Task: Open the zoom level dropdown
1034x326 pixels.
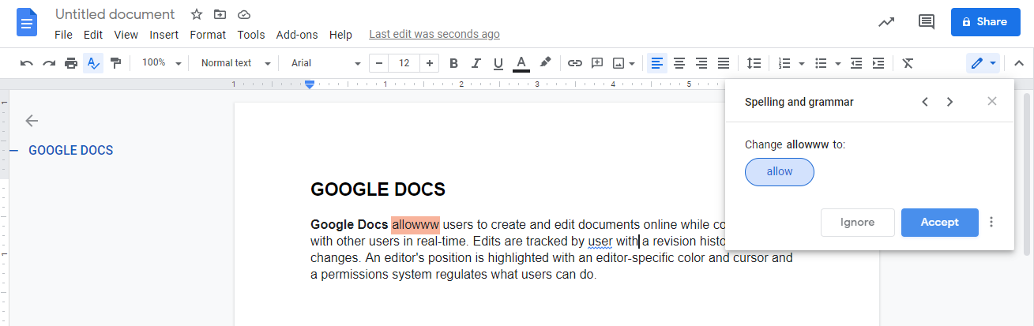Action: click(x=162, y=63)
